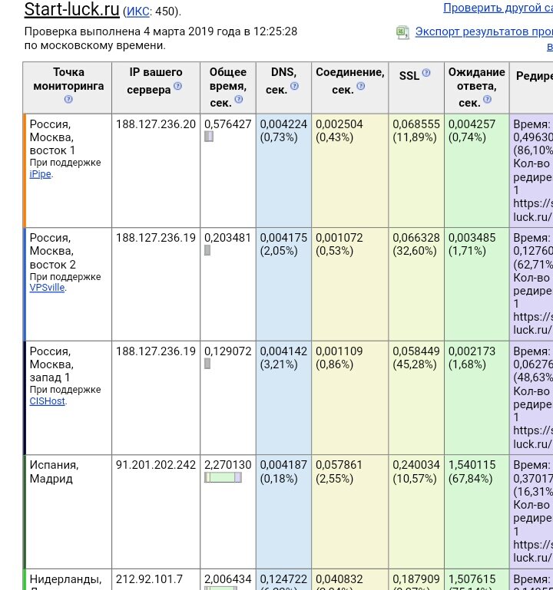Click time bar under 0,576427
Image resolution: width=553 pixels, height=590 pixels.
(x=209, y=137)
